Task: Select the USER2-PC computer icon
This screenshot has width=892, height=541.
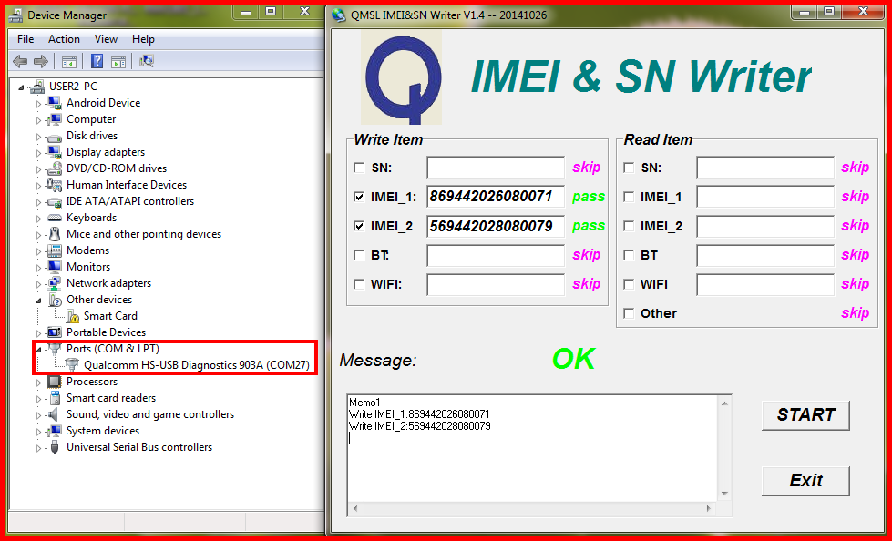Action: pyautogui.click(x=37, y=87)
